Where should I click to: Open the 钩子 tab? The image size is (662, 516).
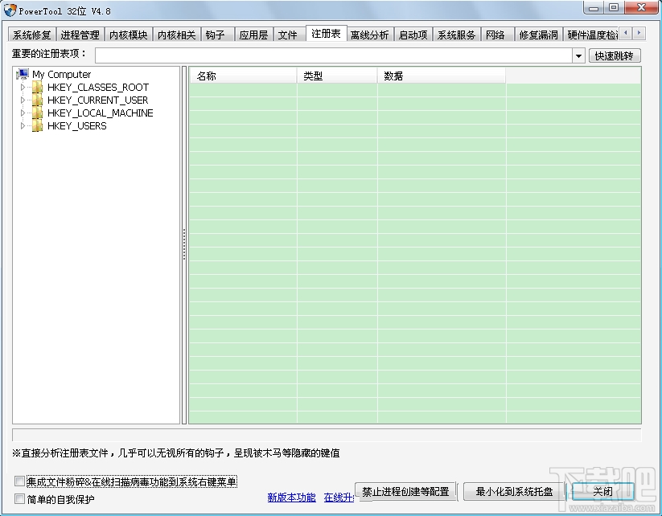pos(216,35)
